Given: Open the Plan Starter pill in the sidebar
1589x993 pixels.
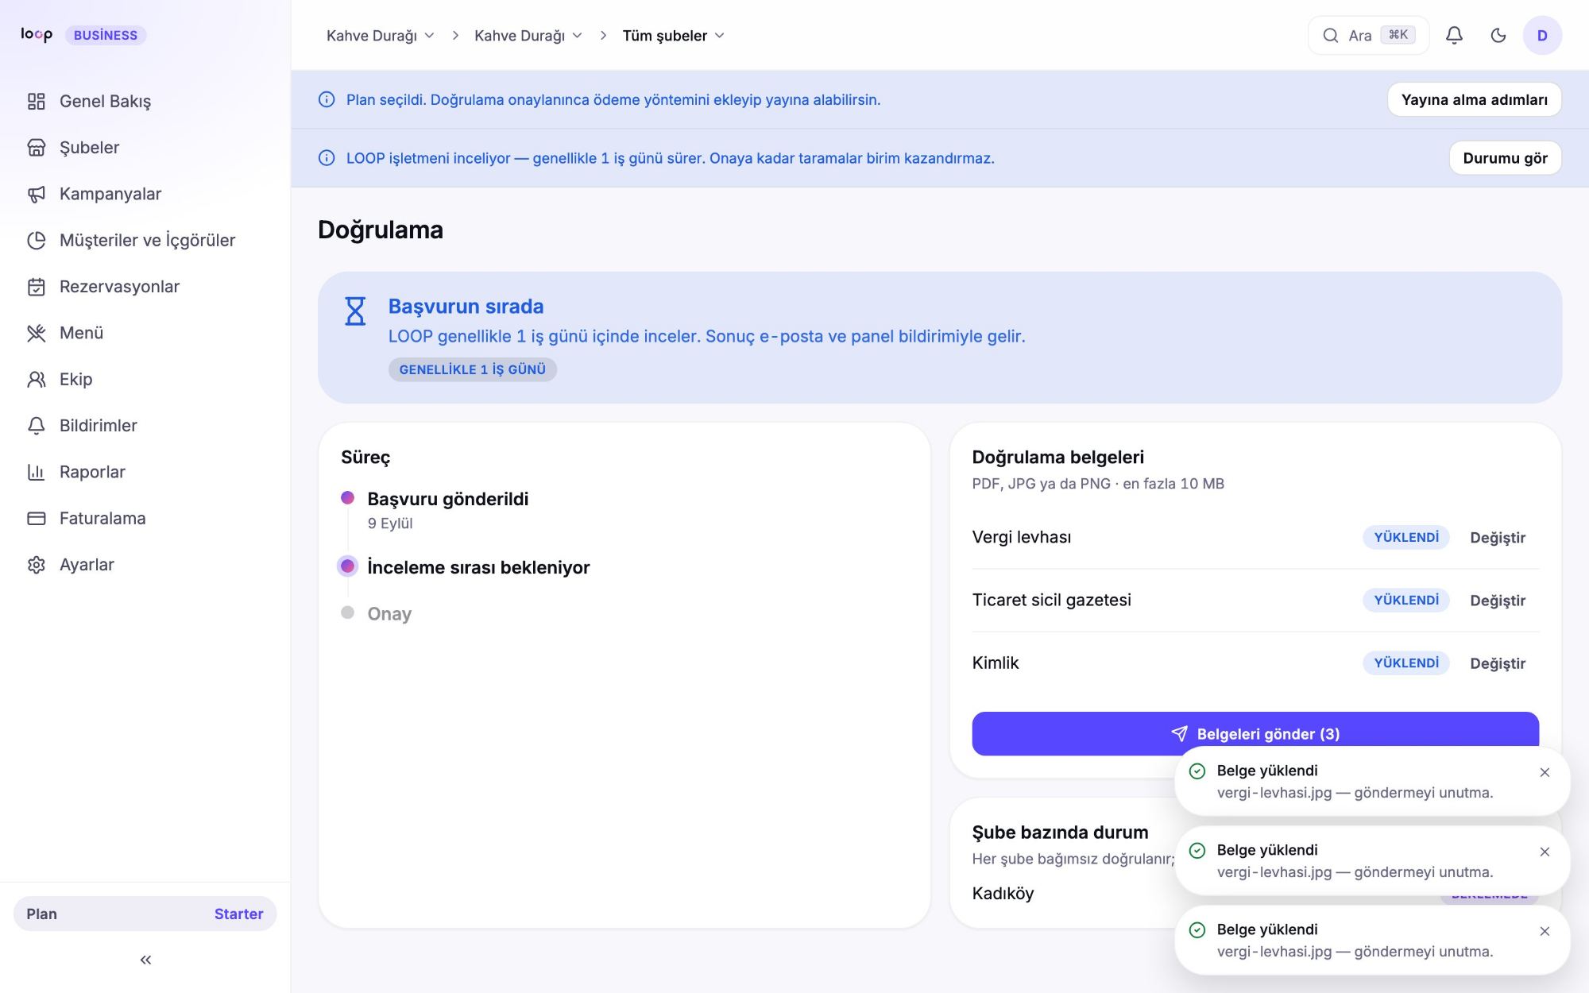Looking at the screenshot, I should 145,914.
